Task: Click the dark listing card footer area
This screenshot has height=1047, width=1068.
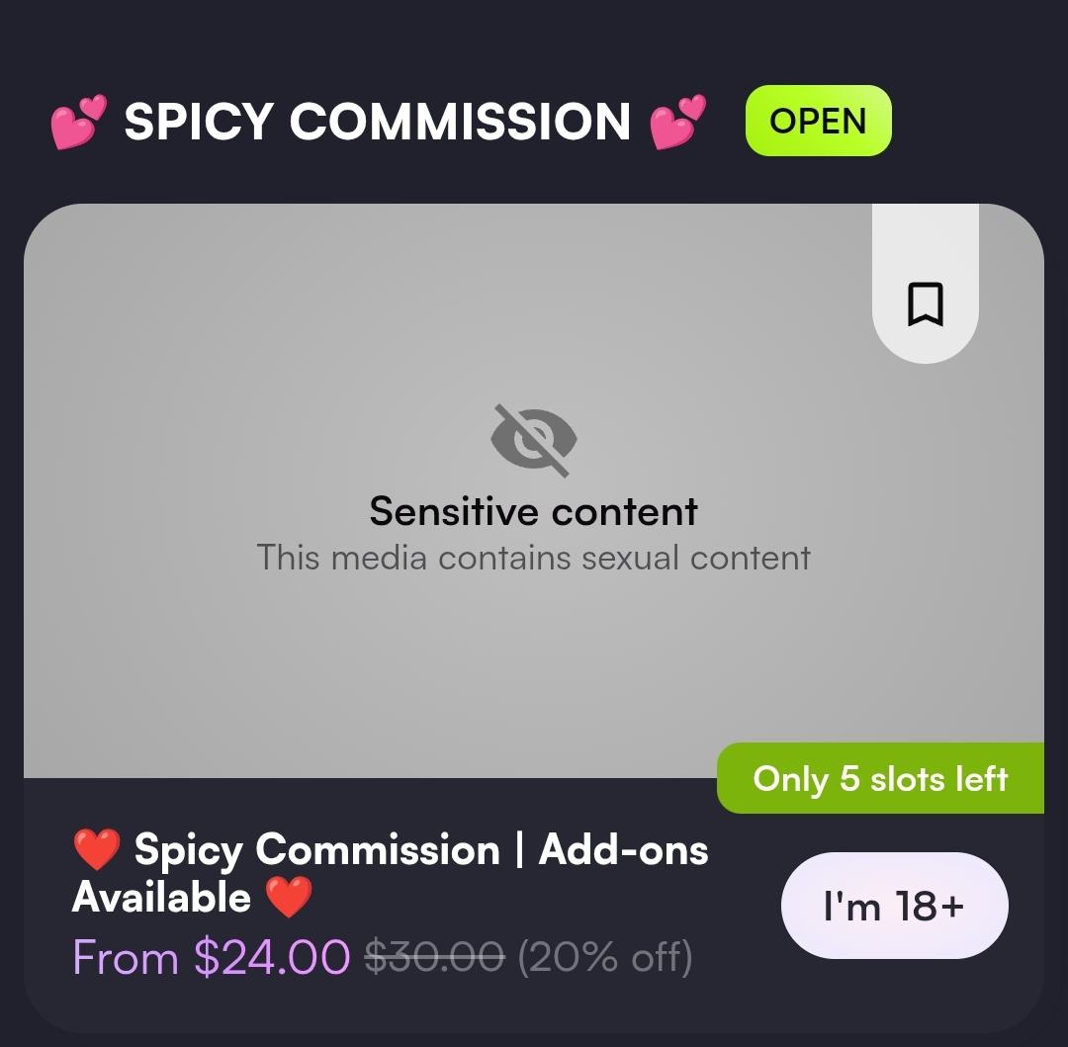Action: (x=533, y=906)
